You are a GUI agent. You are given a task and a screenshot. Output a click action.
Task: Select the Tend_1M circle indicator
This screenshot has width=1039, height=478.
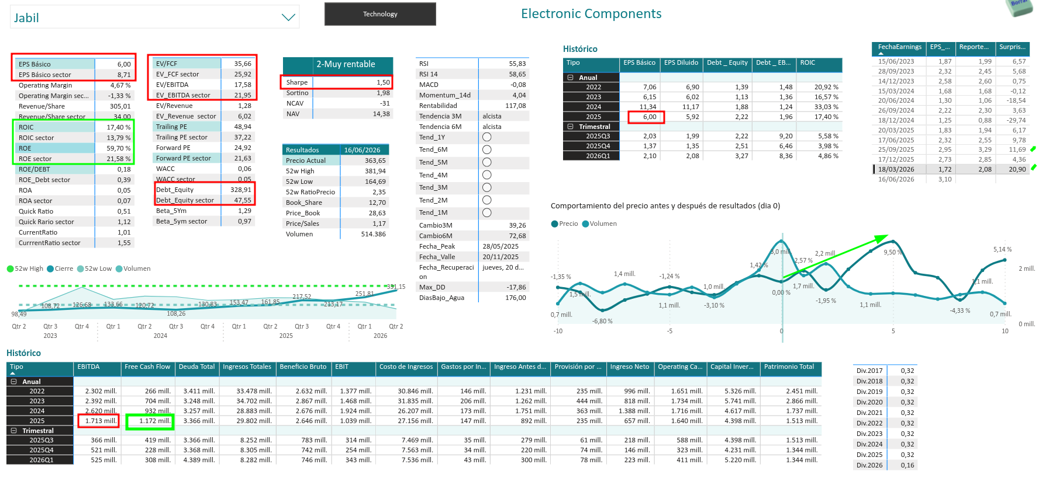tap(486, 212)
